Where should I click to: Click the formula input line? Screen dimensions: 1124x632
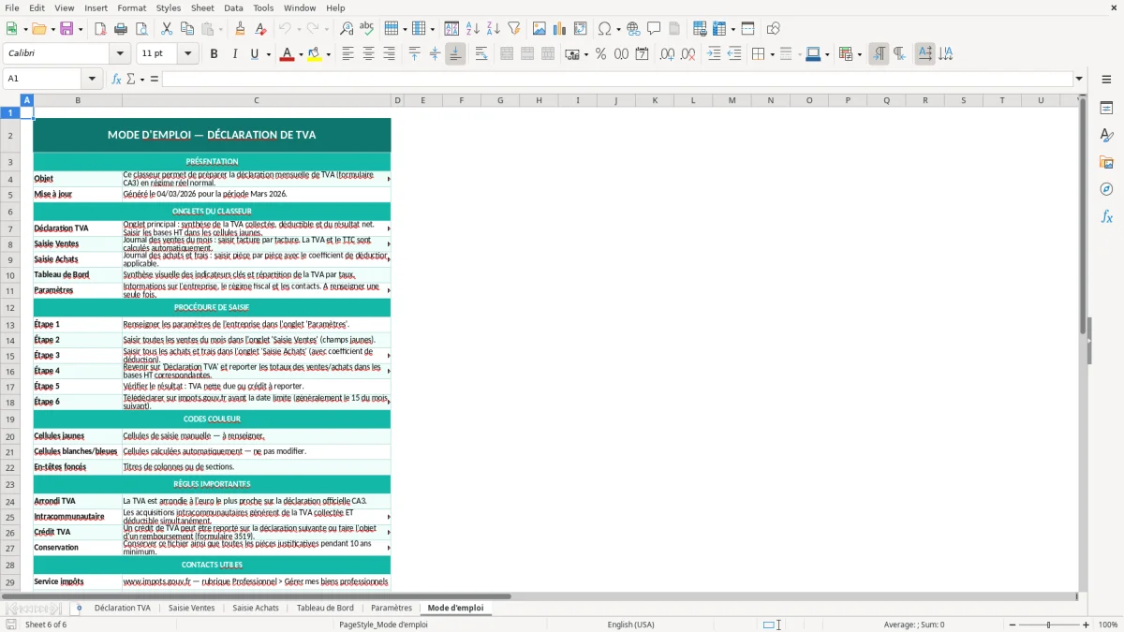(617, 79)
